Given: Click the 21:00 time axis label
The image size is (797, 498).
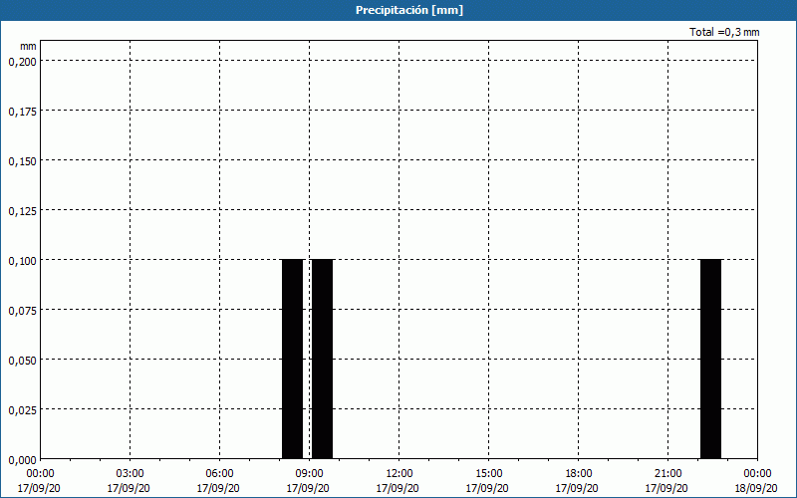Looking at the screenshot, I should coord(667,474).
